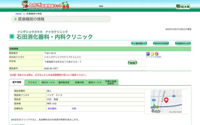Select the 診療内容 tab

click(79, 82)
